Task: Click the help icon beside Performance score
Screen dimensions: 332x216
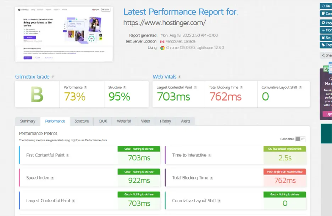Action: pyautogui.click(x=85, y=87)
